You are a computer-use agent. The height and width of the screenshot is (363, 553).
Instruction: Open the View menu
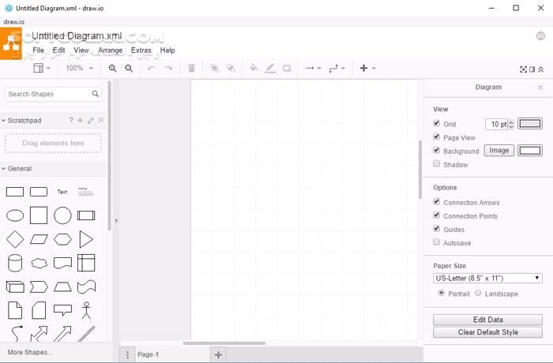point(81,51)
